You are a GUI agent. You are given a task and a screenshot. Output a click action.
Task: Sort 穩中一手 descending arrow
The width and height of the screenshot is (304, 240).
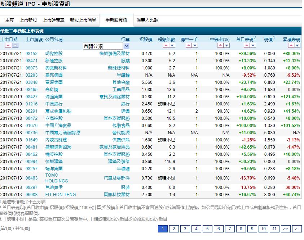195,45
